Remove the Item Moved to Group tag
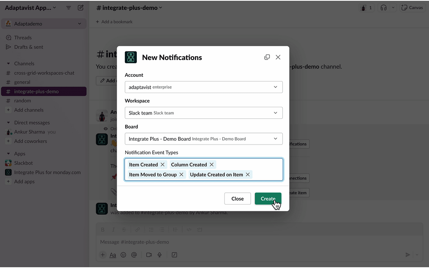 coord(181,175)
